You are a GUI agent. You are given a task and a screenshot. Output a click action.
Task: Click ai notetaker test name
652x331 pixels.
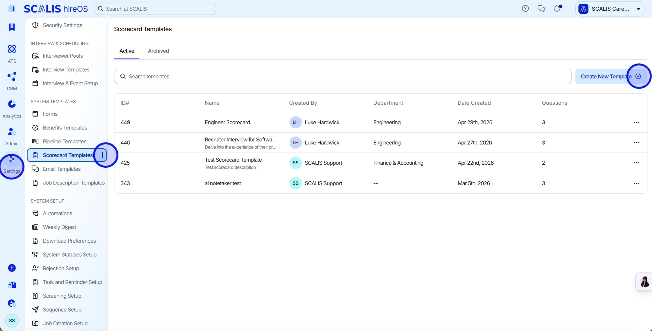click(223, 183)
